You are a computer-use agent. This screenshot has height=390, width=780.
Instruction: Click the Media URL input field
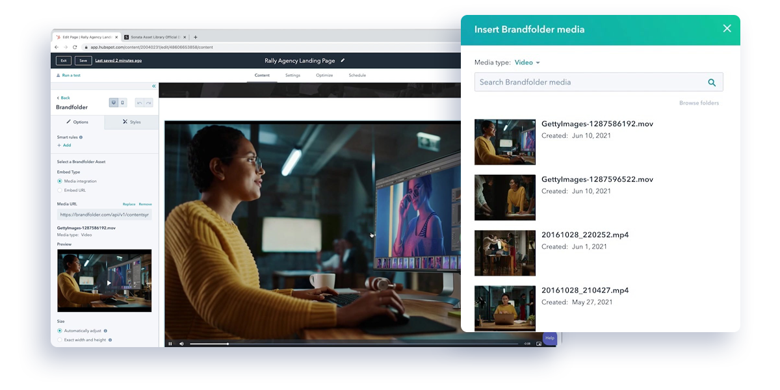click(104, 214)
